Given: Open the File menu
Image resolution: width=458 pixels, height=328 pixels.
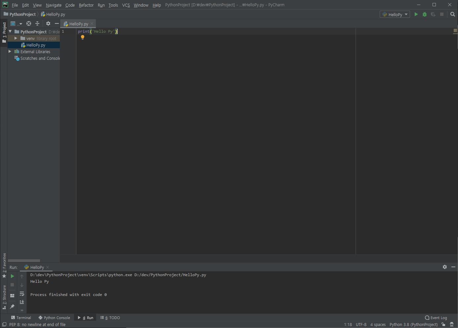Looking at the screenshot, I should pyautogui.click(x=15, y=5).
